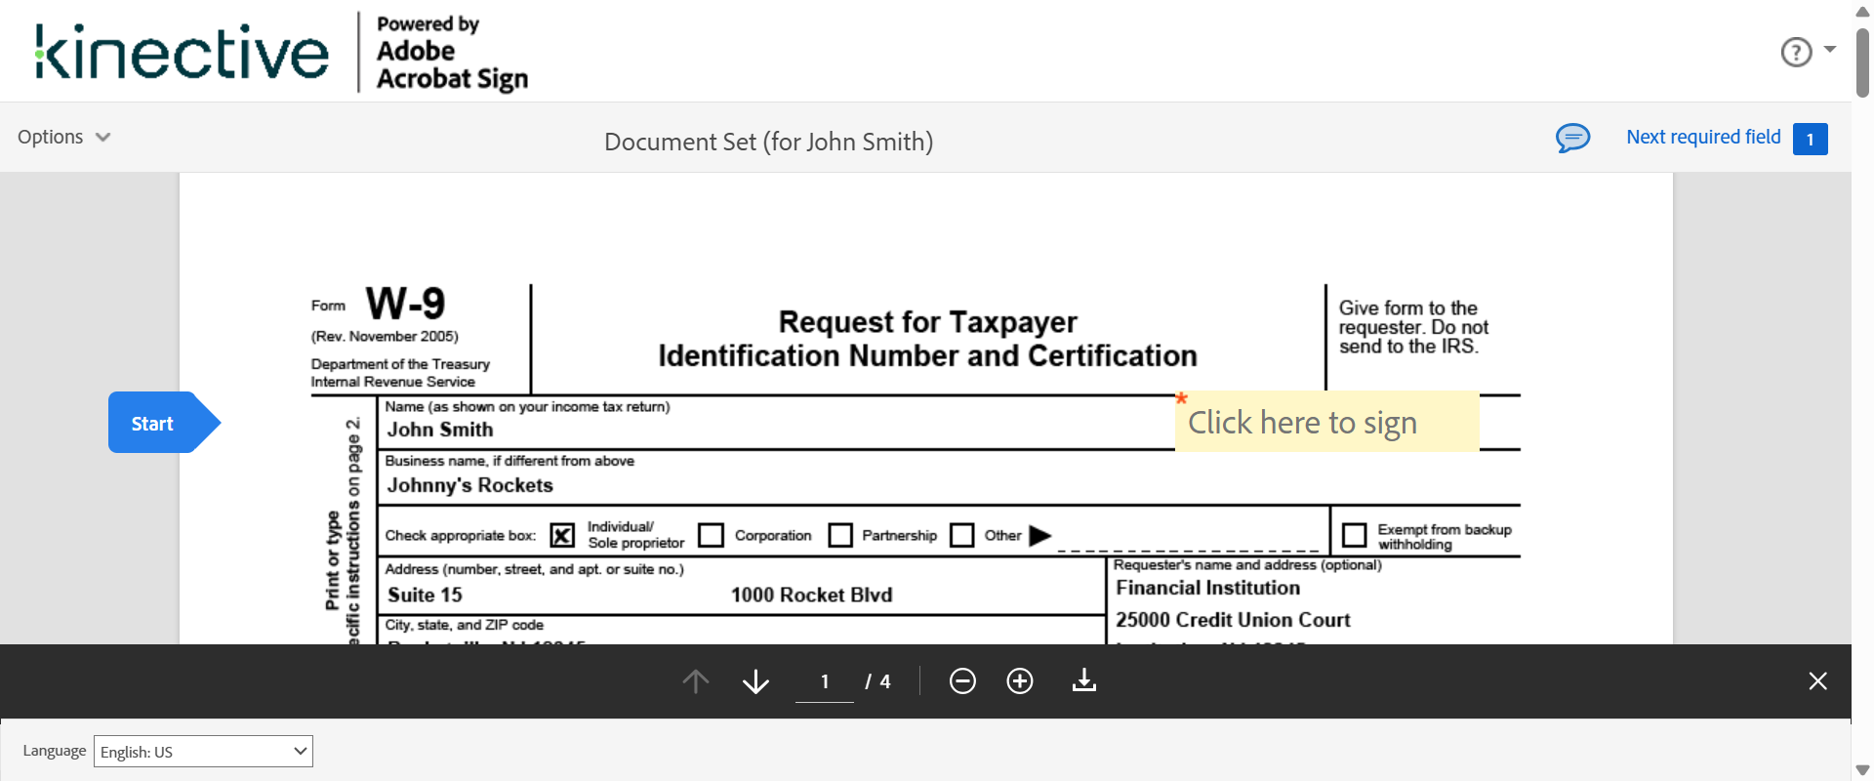Open the Language dropdown

coord(203,751)
